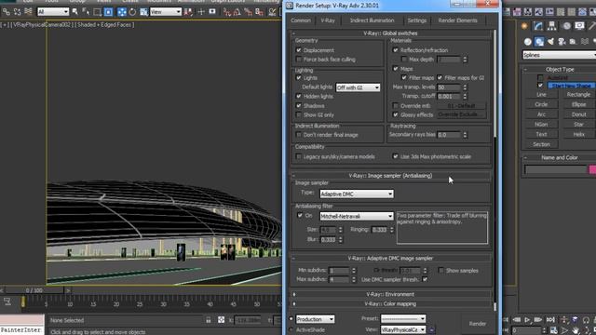Click Use Pivot Point Center icon
Viewport: 596px width, 335px height.
click(188, 12)
